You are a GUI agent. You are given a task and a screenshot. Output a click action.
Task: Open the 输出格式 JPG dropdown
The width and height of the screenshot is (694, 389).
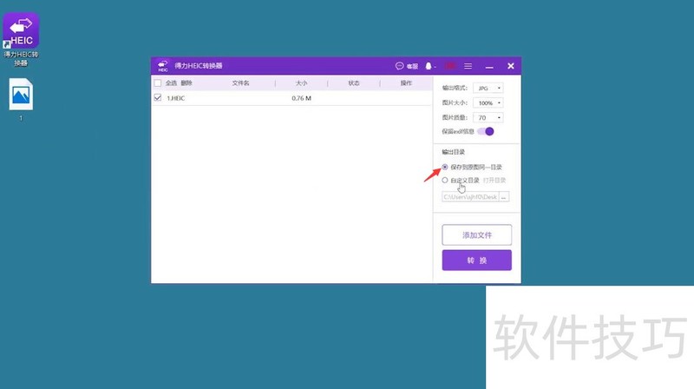click(x=488, y=89)
